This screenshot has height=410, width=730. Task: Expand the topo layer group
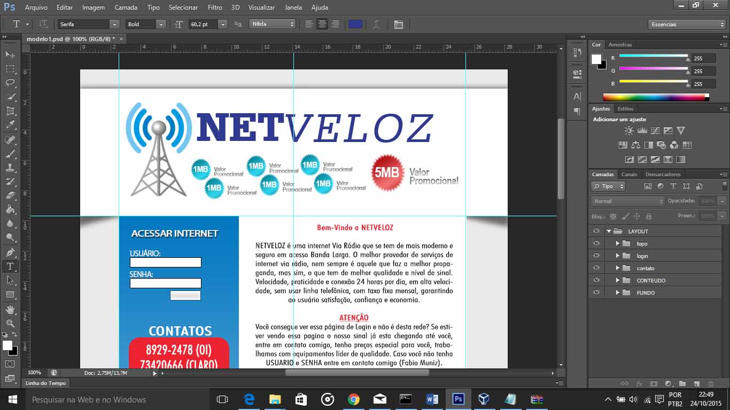tap(617, 243)
